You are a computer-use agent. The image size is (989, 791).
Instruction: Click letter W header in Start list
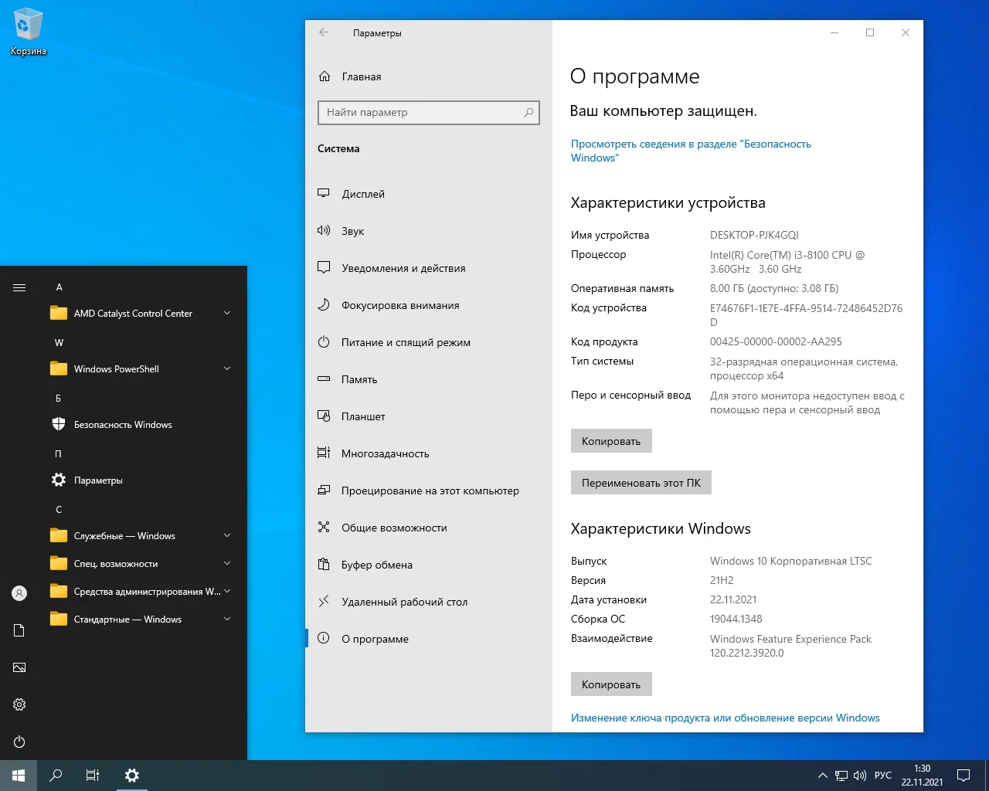tap(59, 342)
